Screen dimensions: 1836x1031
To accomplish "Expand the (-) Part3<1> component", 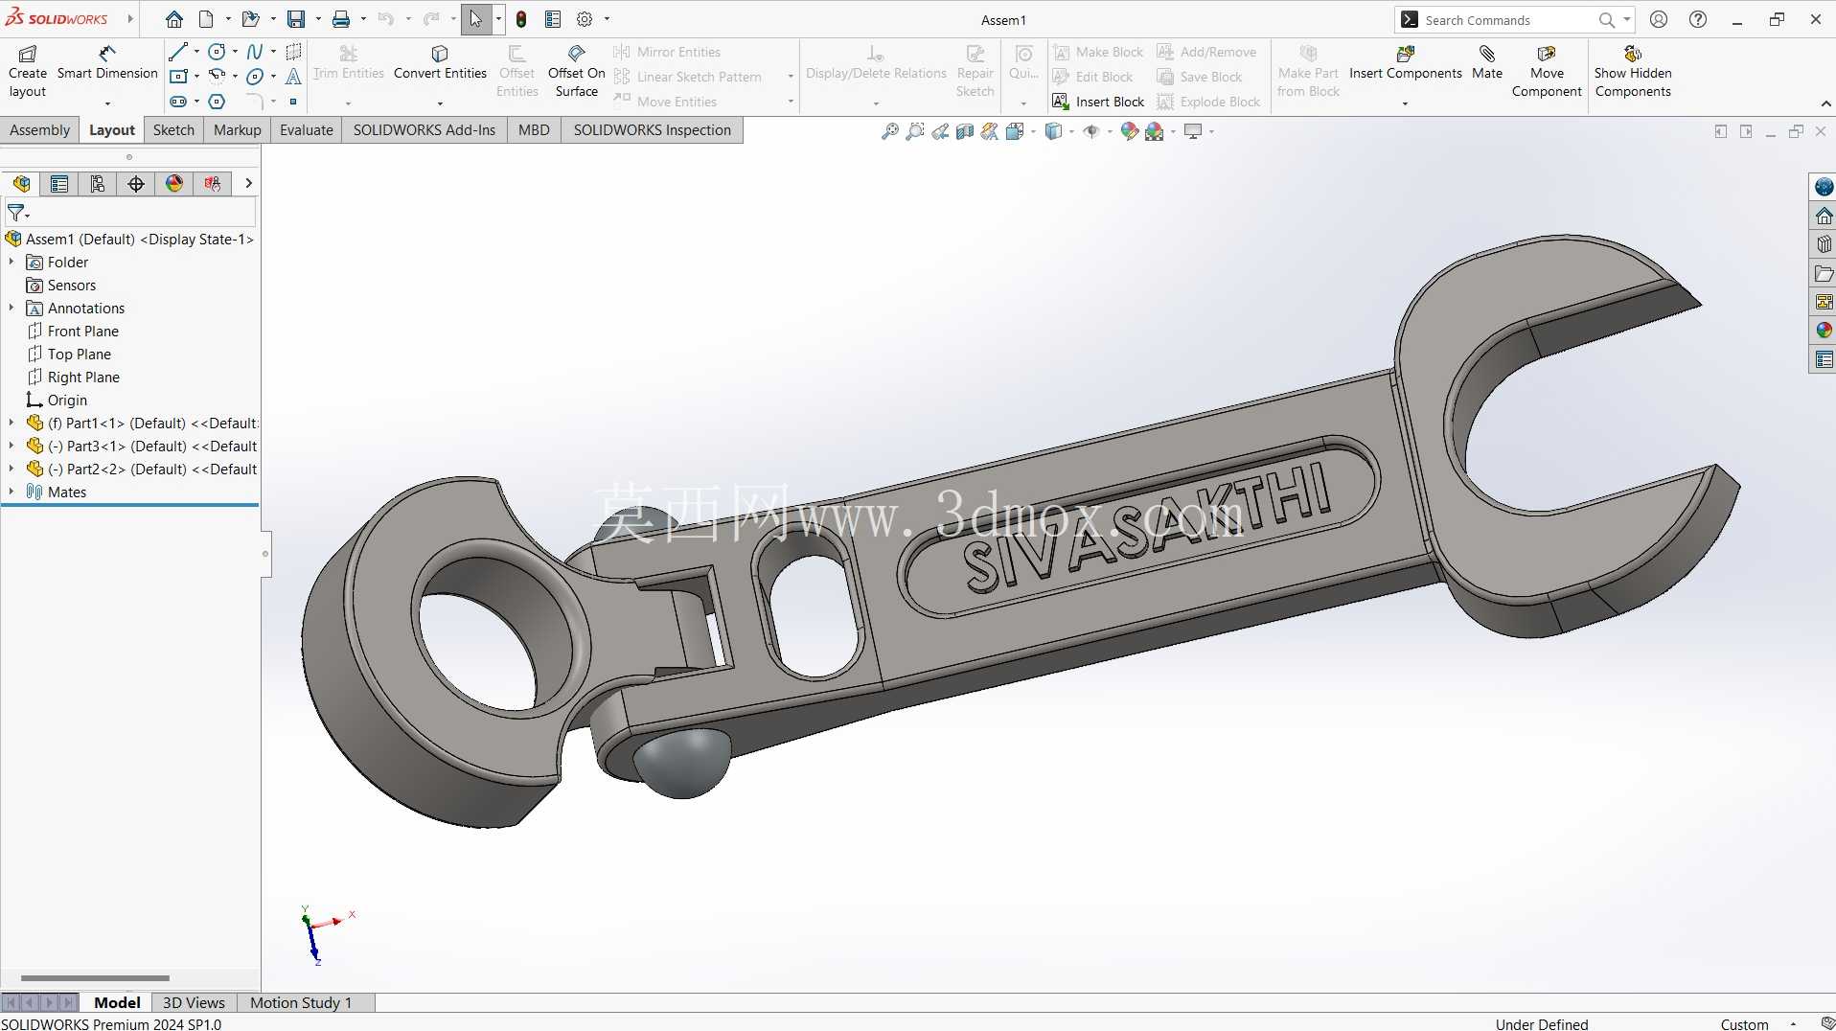I will click(11, 446).
